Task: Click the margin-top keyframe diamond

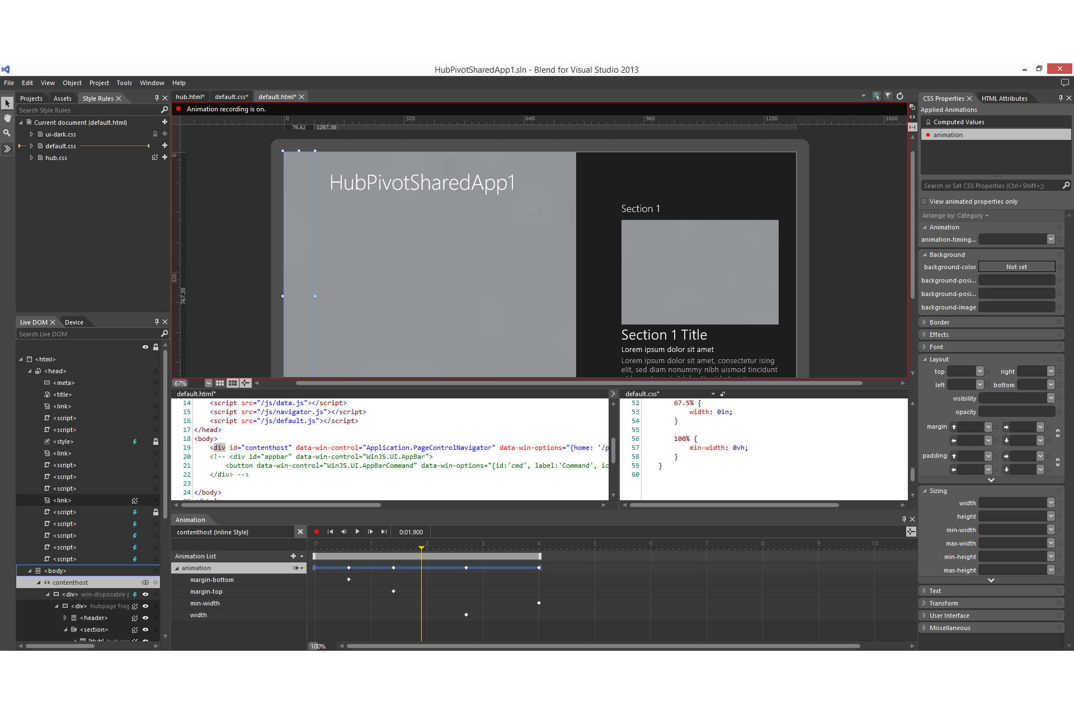Action: (393, 591)
